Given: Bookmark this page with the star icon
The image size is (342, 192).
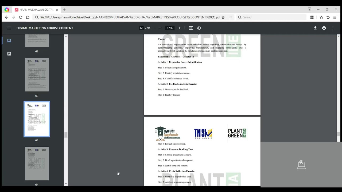Looking at the screenshot, I should click(223, 17).
